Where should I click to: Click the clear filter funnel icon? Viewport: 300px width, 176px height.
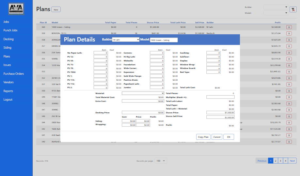[293, 9]
